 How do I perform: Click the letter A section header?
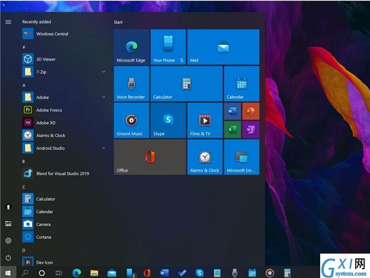[x=24, y=85]
